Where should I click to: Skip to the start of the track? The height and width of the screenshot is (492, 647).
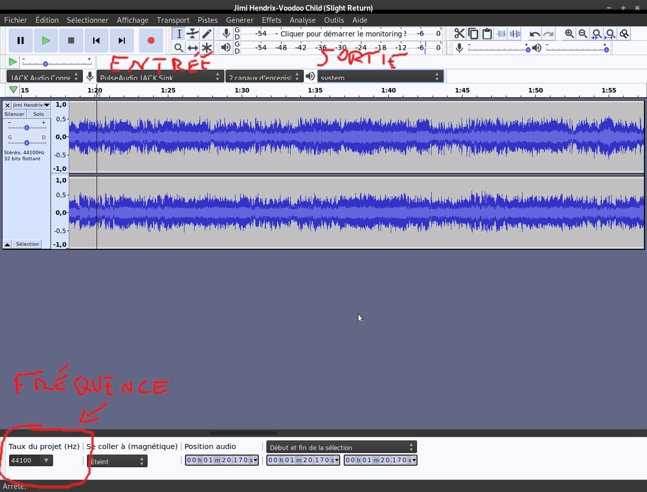pyautogui.click(x=96, y=40)
